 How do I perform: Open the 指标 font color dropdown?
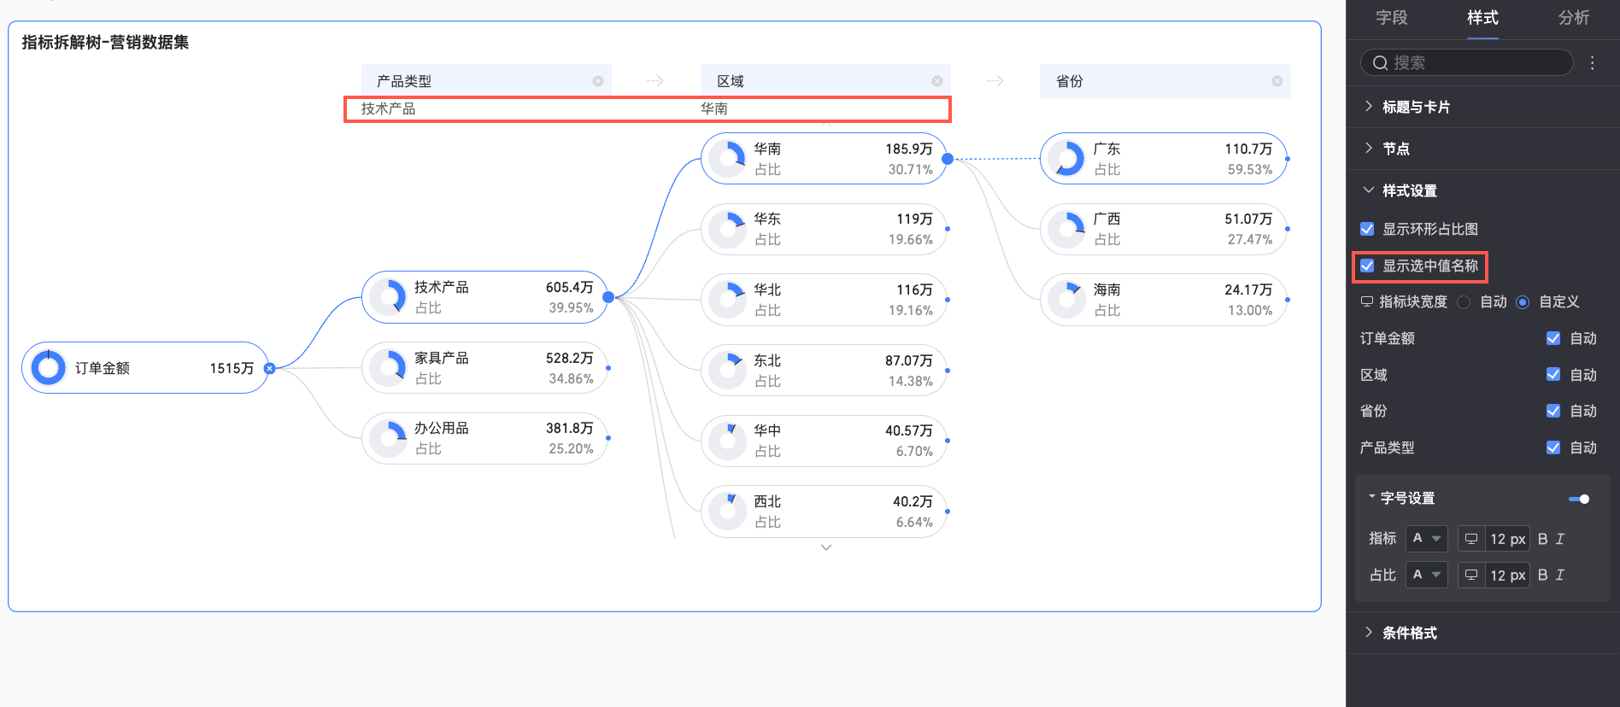click(x=1427, y=539)
